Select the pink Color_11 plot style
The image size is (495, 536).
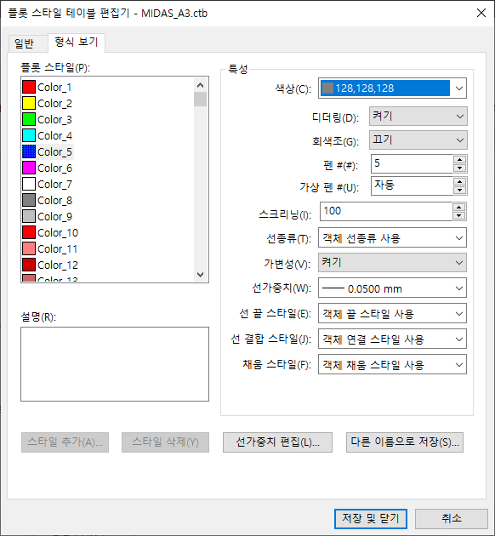(50, 248)
